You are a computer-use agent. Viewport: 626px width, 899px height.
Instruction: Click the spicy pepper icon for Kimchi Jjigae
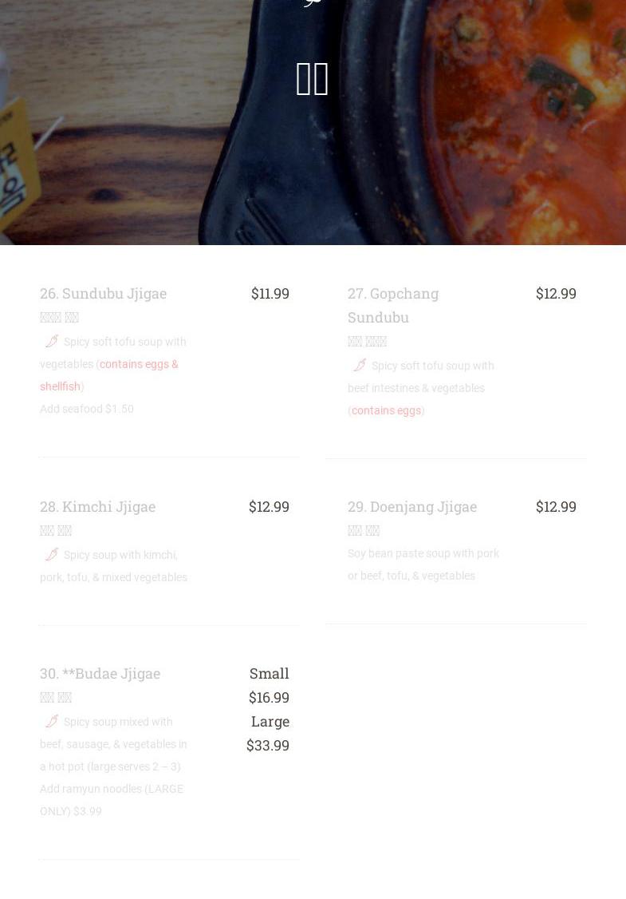click(x=52, y=555)
